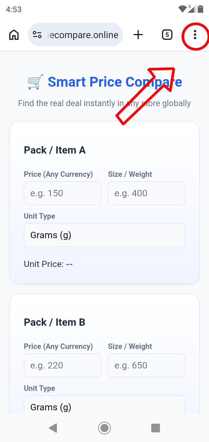This screenshot has width=209, height=442.
Task: Tap site settings icon in address bar
Action: [37, 35]
